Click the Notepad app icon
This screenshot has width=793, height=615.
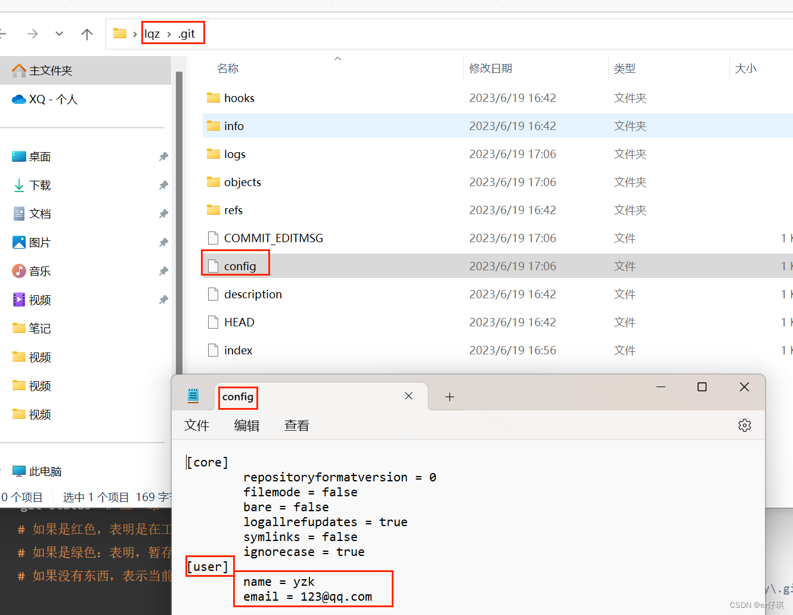point(193,395)
